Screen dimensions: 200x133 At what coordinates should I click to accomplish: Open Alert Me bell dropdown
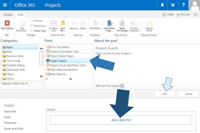tap(63, 26)
